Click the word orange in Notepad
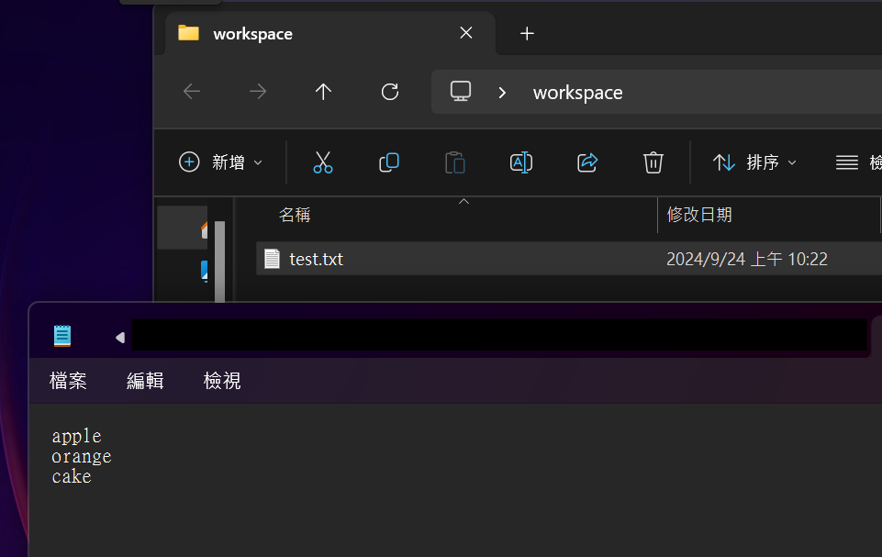882x557 pixels. 82,456
